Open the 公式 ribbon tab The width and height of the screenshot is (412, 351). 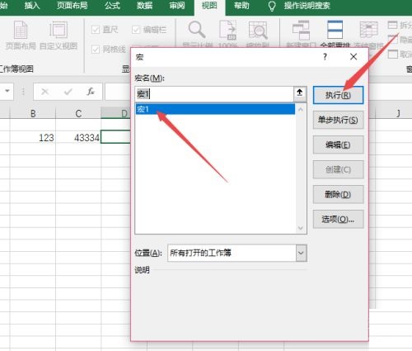point(112,6)
